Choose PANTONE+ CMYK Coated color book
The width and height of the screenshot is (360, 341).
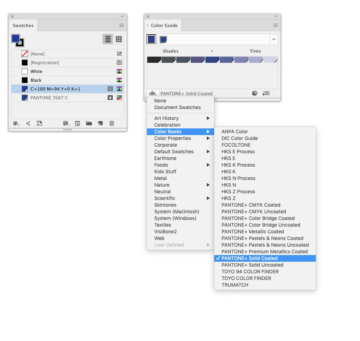click(x=265, y=205)
